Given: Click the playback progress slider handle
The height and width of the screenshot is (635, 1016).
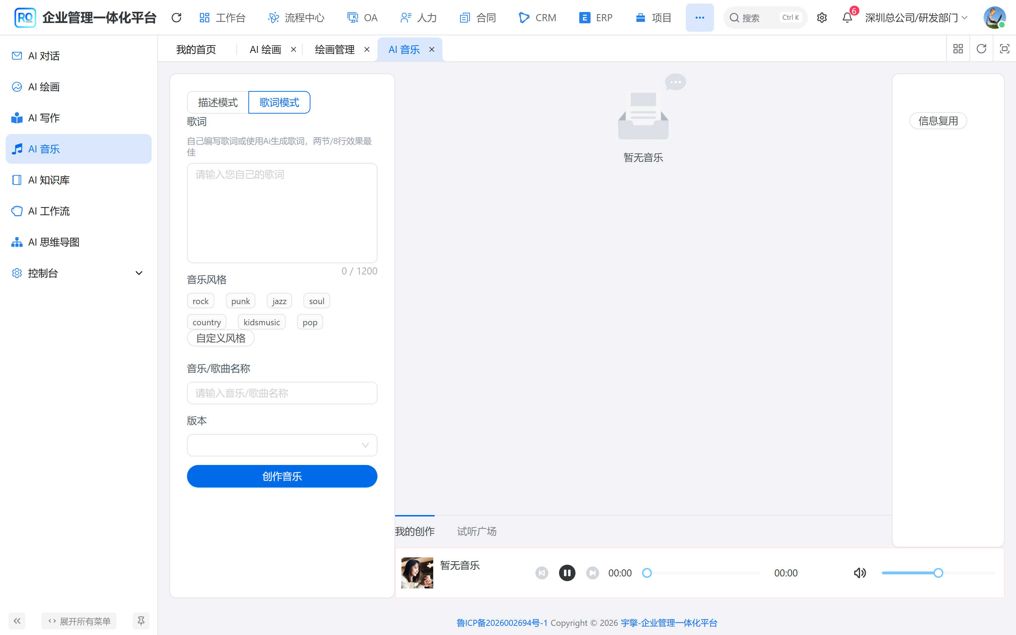Looking at the screenshot, I should [x=647, y=573].
